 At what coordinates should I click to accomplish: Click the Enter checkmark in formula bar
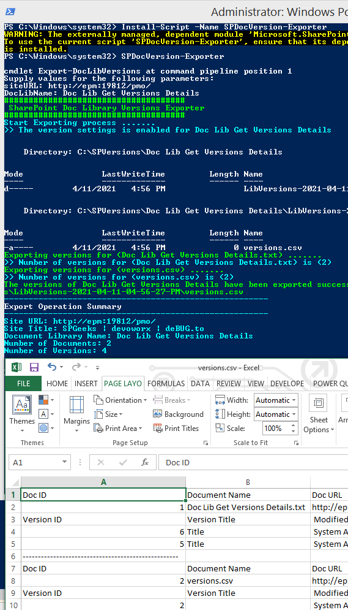pos(123,462)
